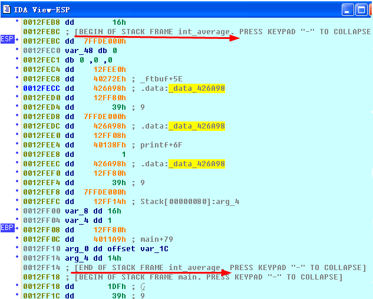Click value 12FF80h at 0012FF08
The height and width of the screenshot is (299, 373).
(x=110, y=230)
